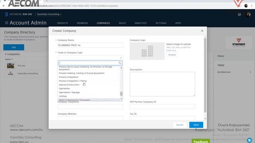Select the Specialties option

tap(89, 89)
